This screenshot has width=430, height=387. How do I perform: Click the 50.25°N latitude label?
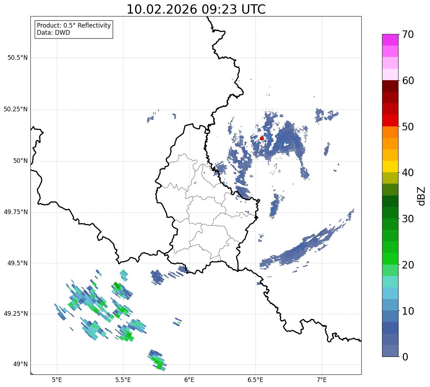15,109
